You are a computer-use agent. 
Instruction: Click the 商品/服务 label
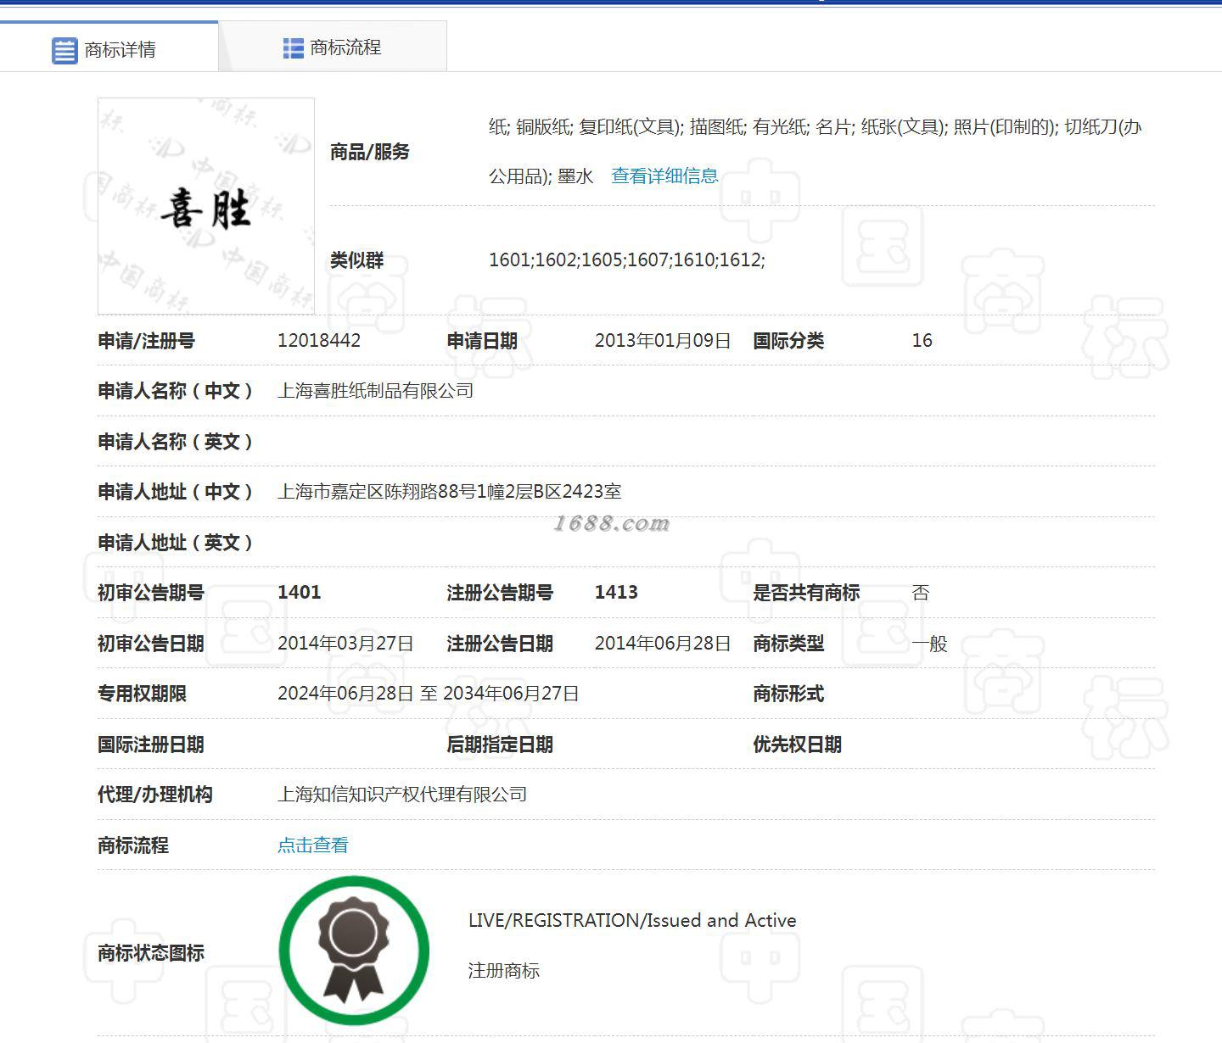pyautogui.click(x=370, y=152)
